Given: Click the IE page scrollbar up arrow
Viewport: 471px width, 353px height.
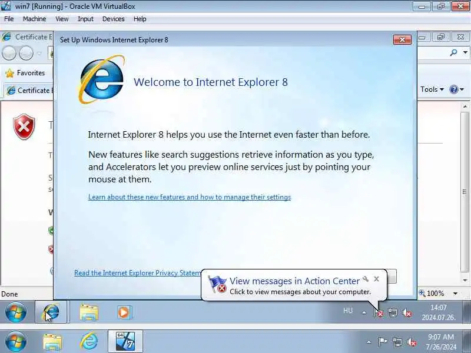Looking at the screenshot, I should (465, 107).
